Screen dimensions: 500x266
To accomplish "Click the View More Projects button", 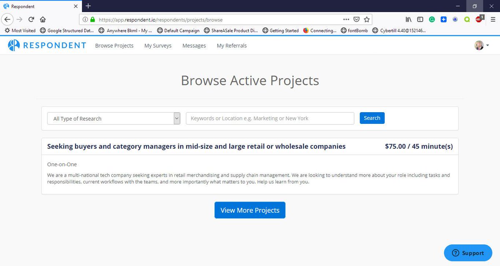I will [x=250, y=210].
